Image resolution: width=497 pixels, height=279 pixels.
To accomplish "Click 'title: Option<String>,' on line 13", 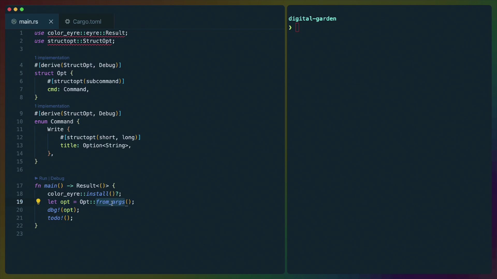I will [x=96, y=145].
